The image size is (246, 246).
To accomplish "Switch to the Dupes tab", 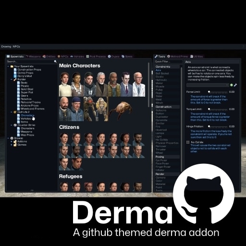I will 114,56.
